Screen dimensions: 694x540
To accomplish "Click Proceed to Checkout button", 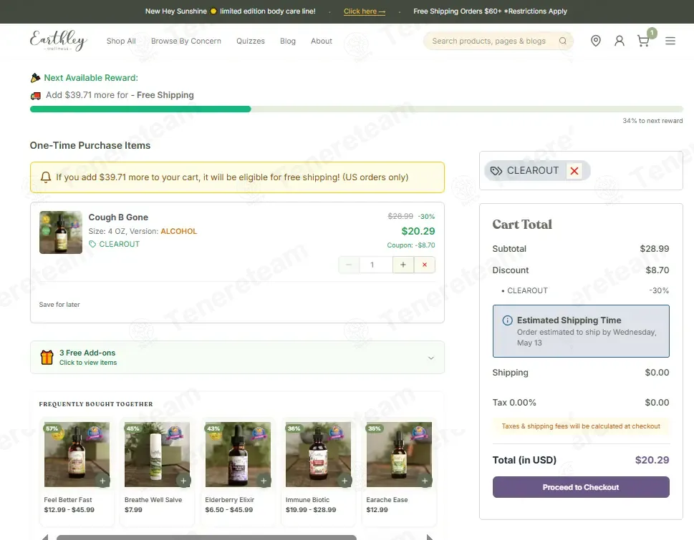I will pyautogui.click(x=581, y=487).
